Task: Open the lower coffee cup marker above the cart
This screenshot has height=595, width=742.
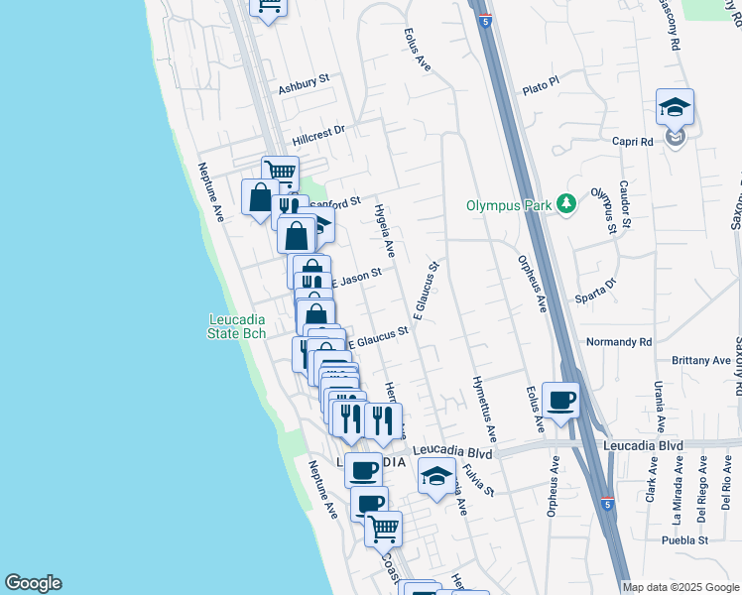Action: tap(370, 503)
